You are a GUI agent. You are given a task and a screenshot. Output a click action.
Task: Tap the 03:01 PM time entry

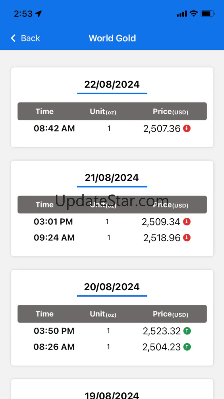tap(53, 222)
